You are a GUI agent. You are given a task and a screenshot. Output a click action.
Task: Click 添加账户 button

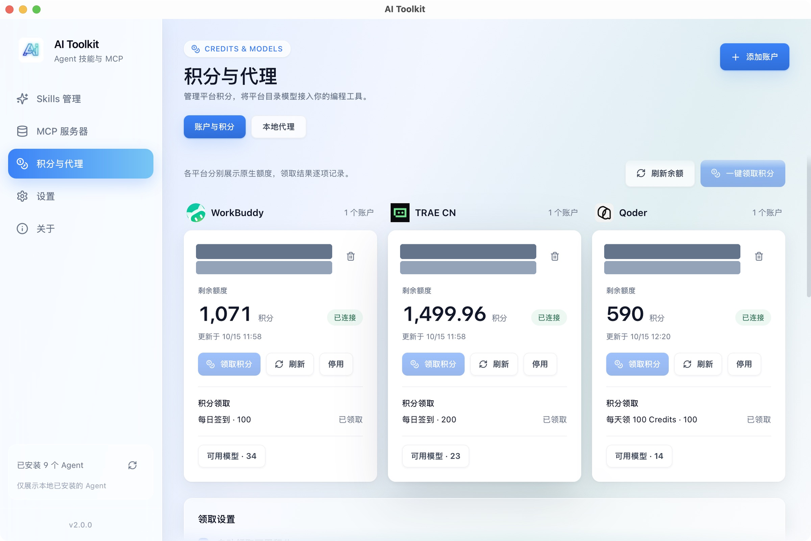[755, 57]
